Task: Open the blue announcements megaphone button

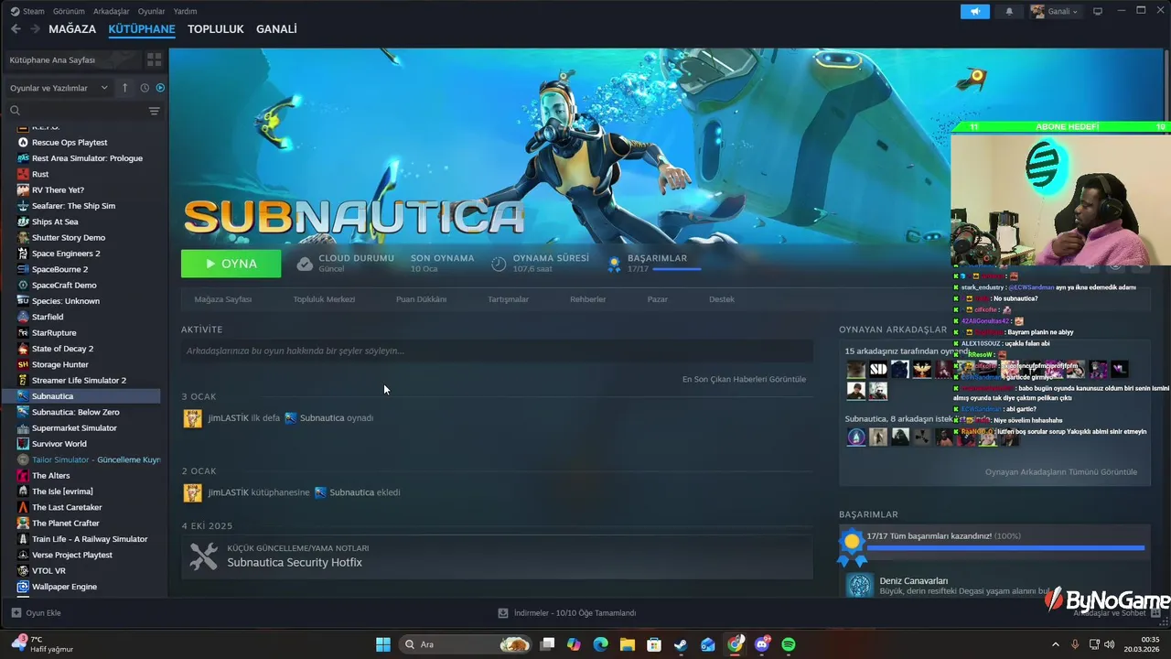Action: [x=975, y=11]
